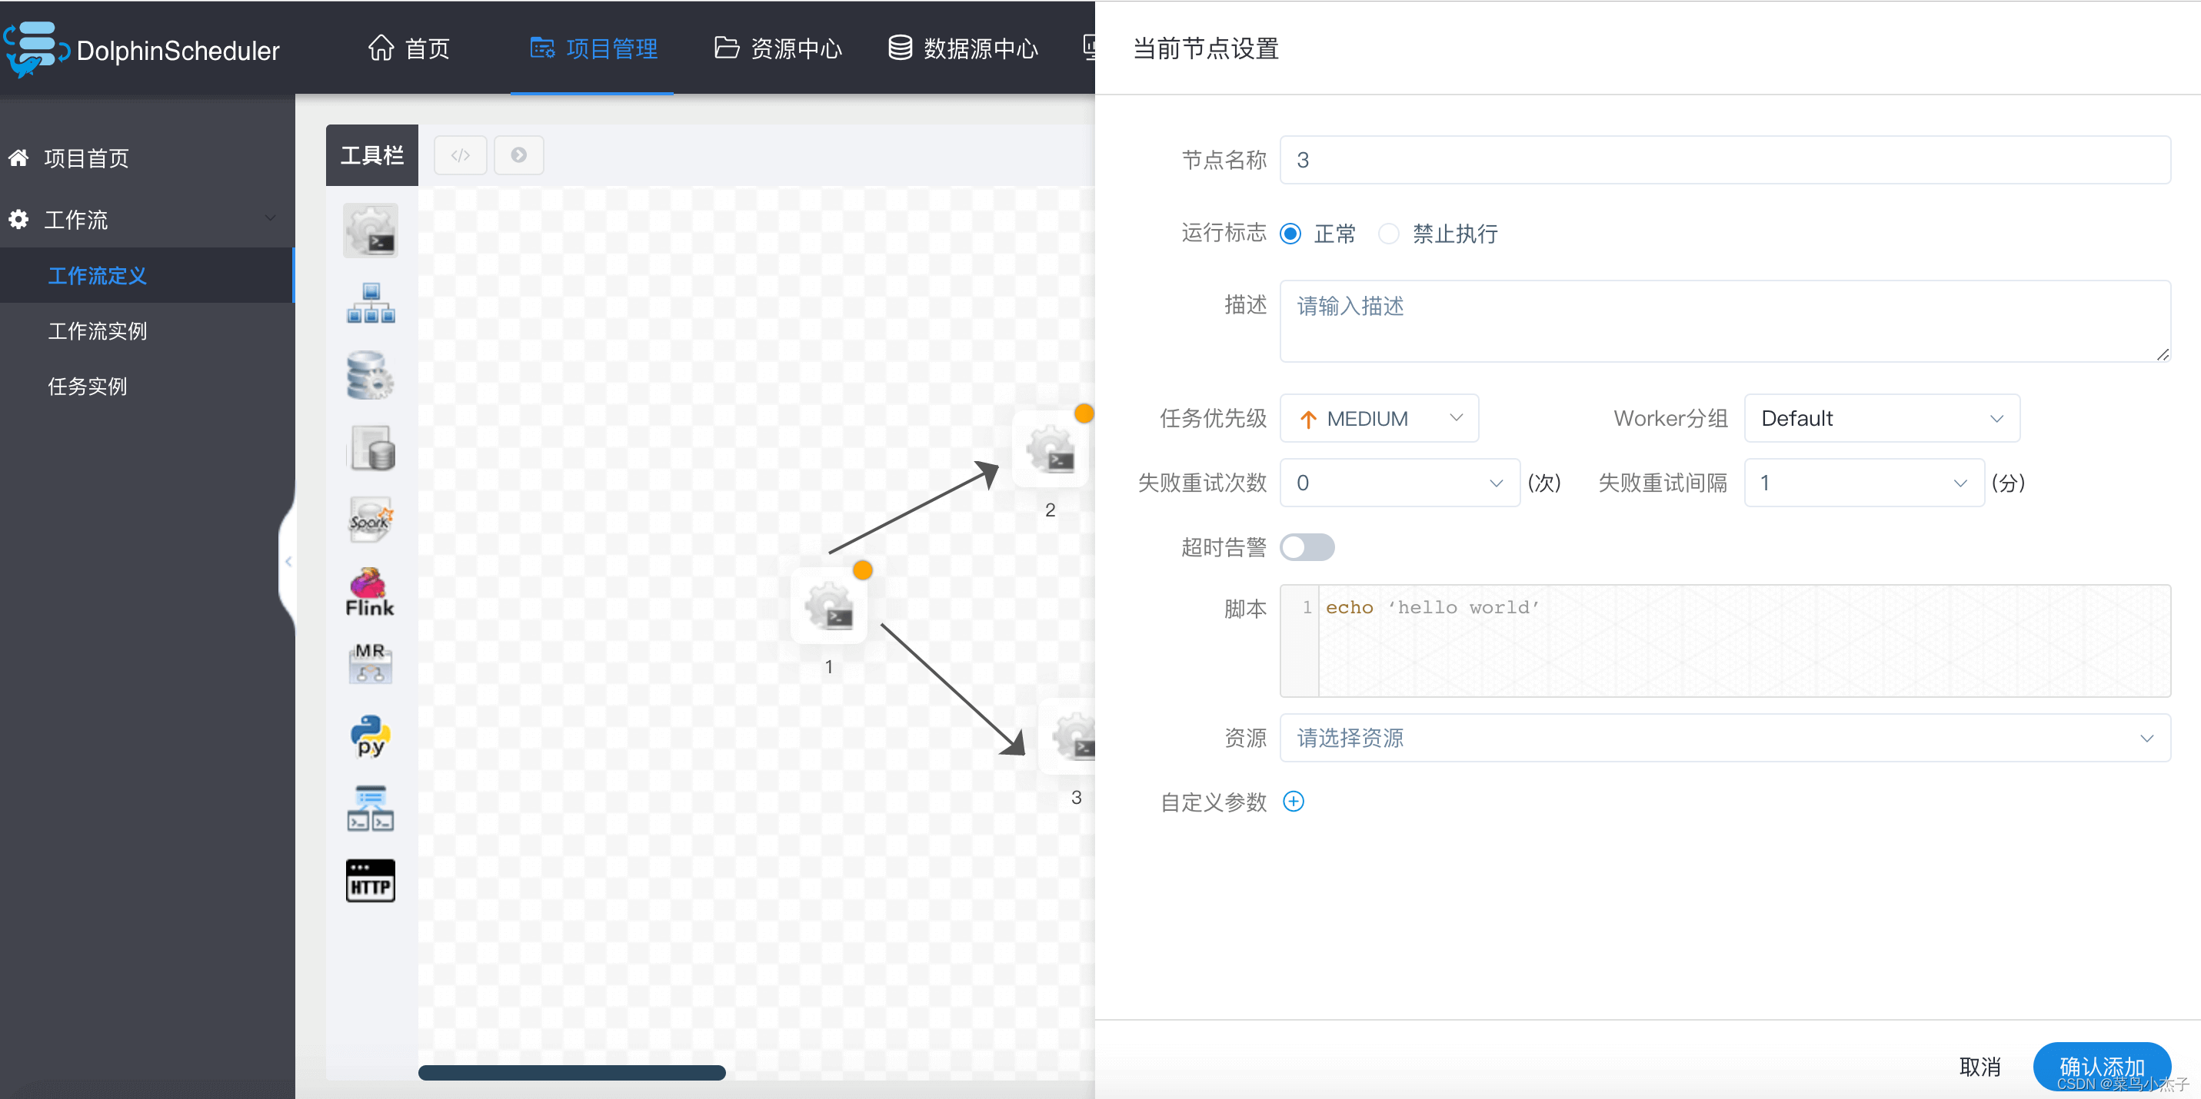This screenshot has height=1099, width=2201.
Task: Select the Sub-process task icon
Action: tap(370, 303)
